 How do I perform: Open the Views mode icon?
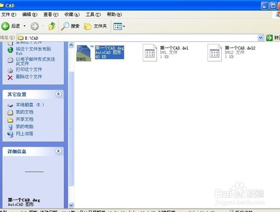point(118,26)
